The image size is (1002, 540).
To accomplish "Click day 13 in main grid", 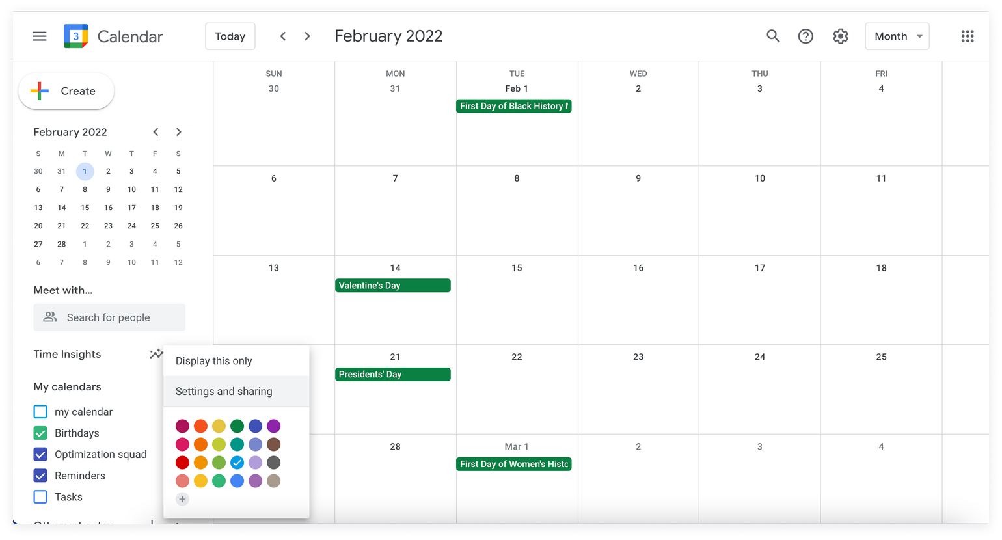I will tap(274, 268).
